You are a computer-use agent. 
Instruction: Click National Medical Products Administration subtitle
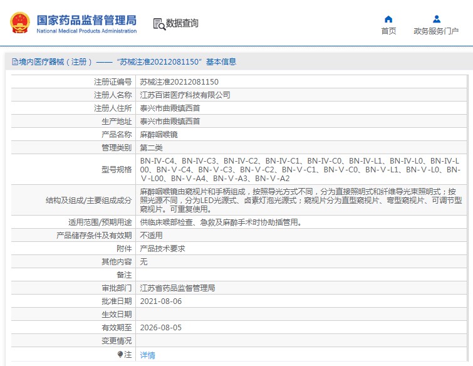(x=86, y=31)
